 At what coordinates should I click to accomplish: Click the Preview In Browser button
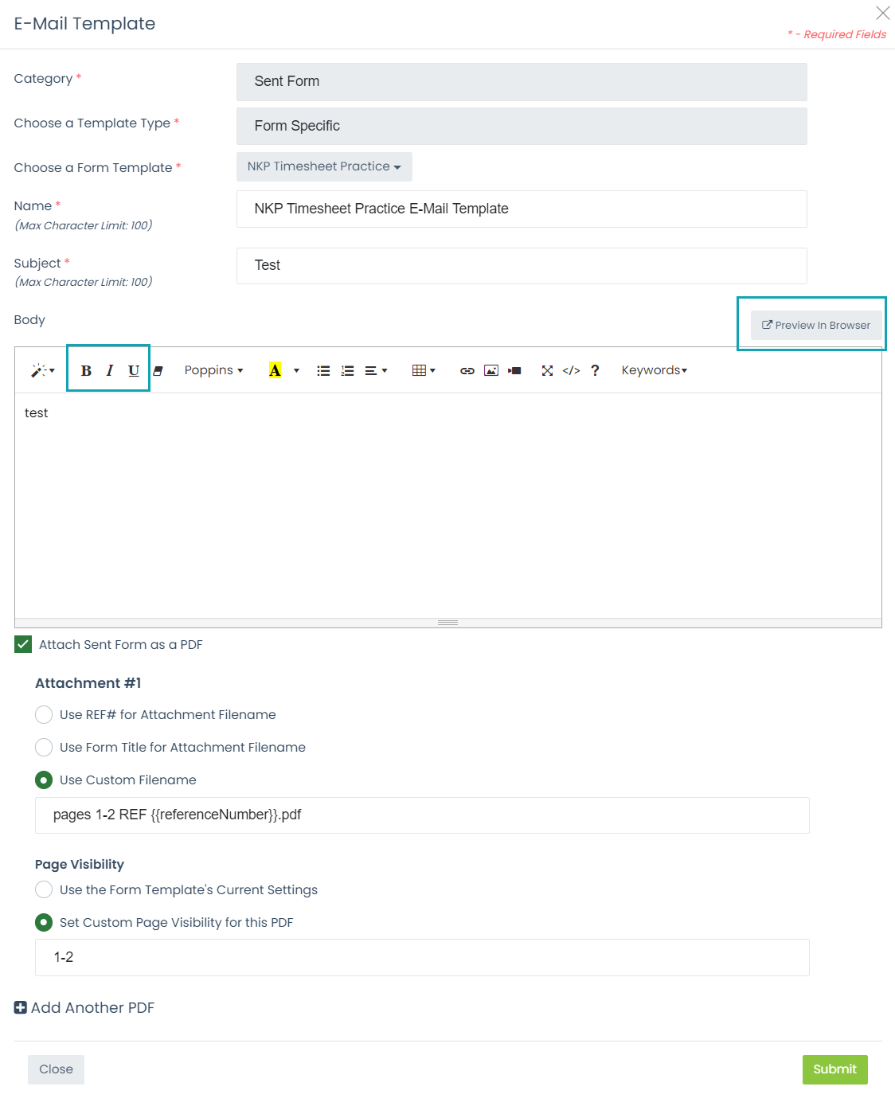click(x=815, y=325)
